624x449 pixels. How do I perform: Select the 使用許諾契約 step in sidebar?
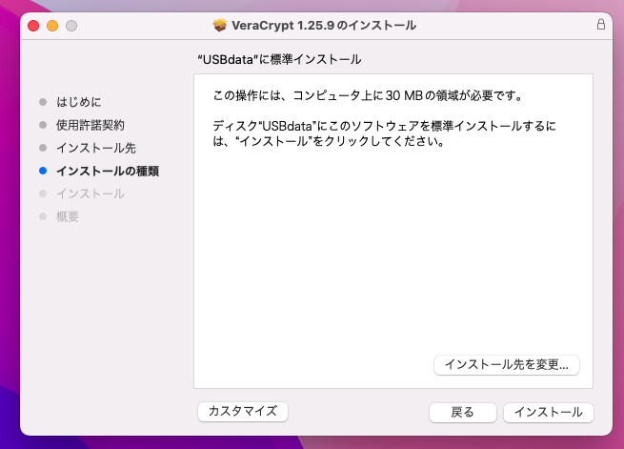(x=90, y=125)
